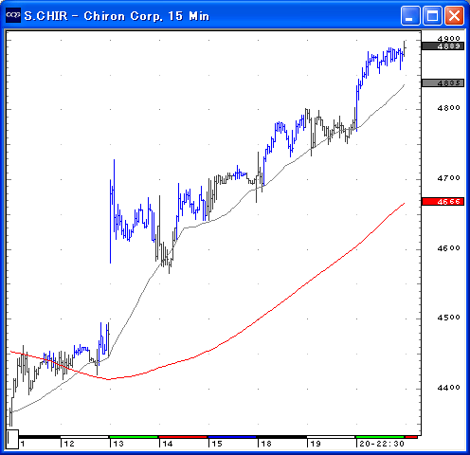Click the 4600 price axis label
This screenshot has height=455, width=470.
point(448,248)
